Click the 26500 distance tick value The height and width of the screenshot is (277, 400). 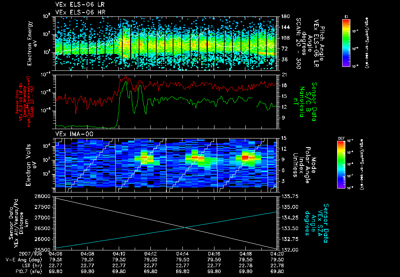coord(42,228)
